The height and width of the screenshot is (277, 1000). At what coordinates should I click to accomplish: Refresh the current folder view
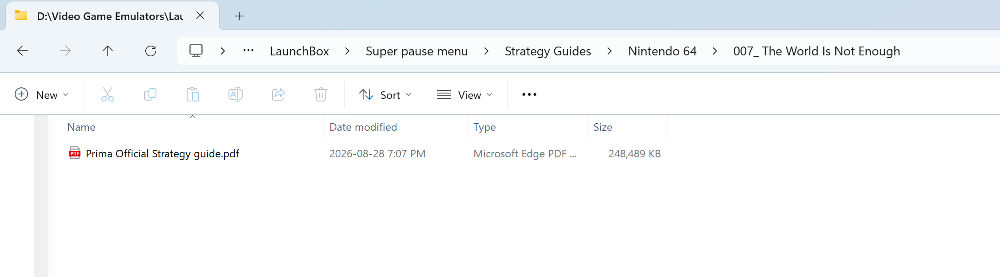tap(151, 51)
